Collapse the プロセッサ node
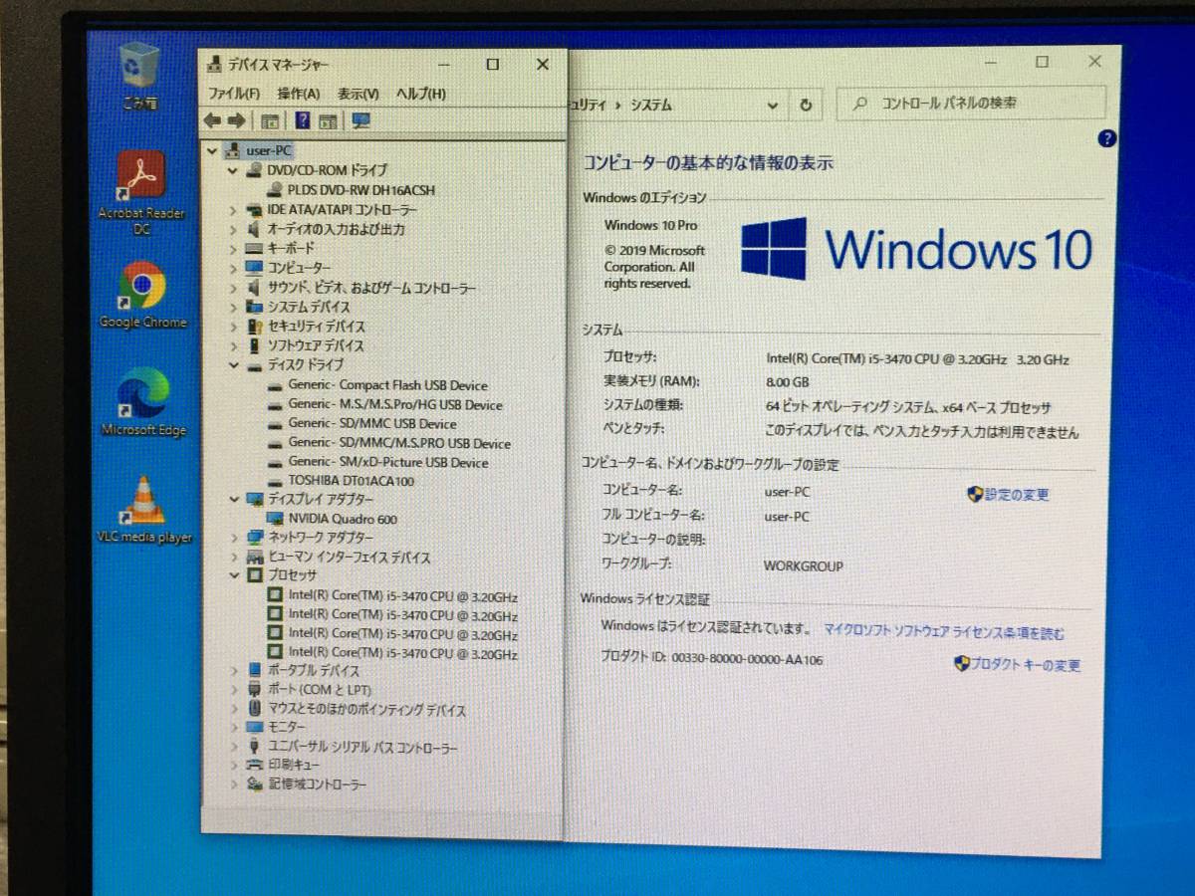Screen dimensions: 1195x896 point(233,575)
